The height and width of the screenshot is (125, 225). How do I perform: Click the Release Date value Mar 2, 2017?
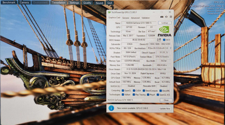pyautogui.click(x=128, y=36)
